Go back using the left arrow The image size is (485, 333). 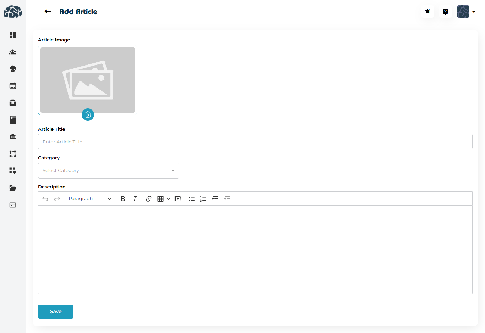tap(48, 12)
